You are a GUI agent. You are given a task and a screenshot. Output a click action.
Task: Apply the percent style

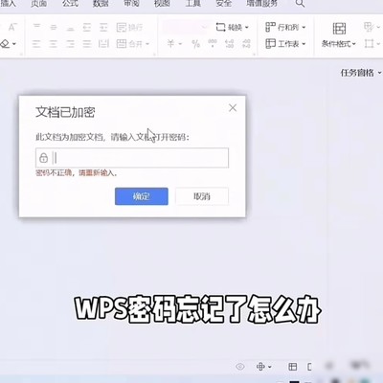click(x=196, y=44)
